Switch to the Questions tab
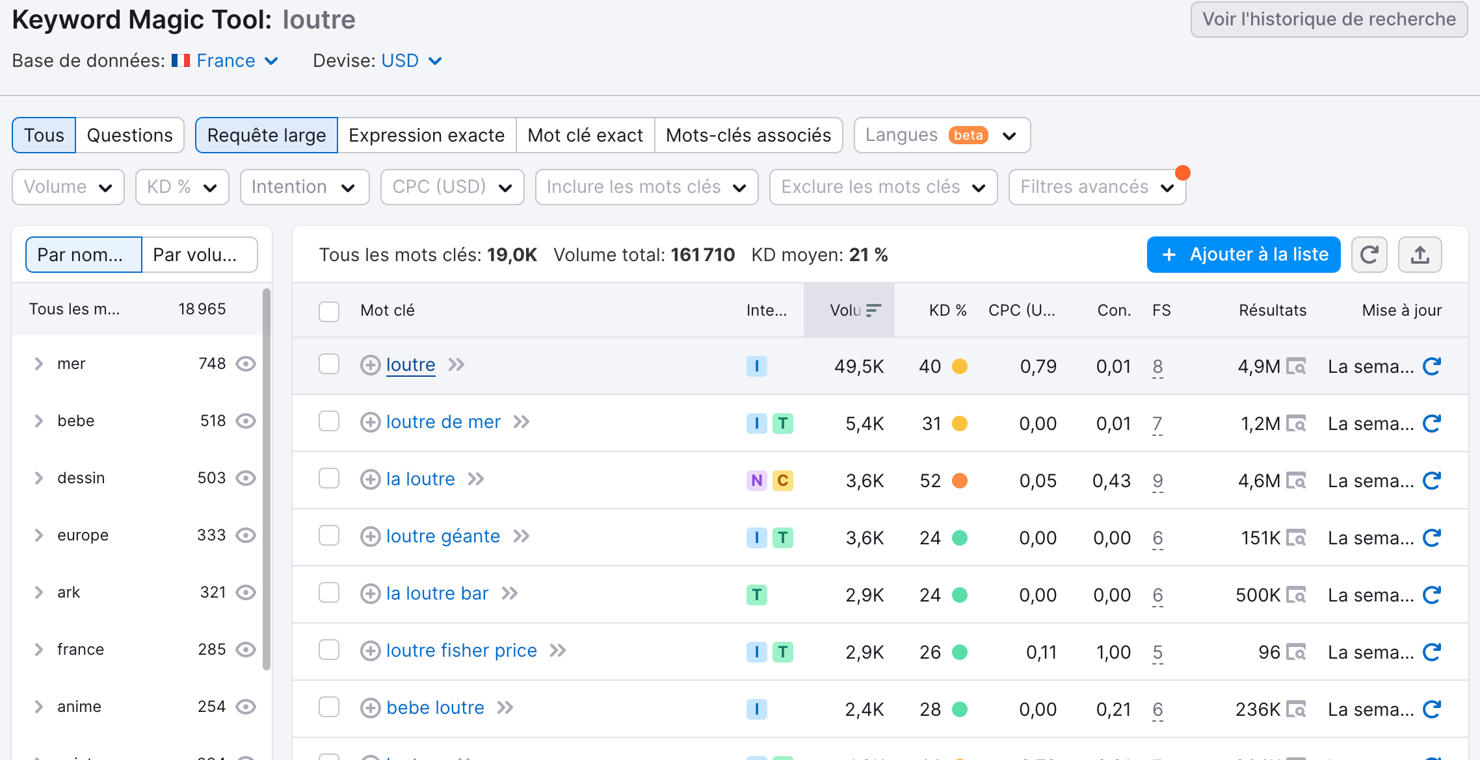 pyautogui.click(x=129, y=135)
